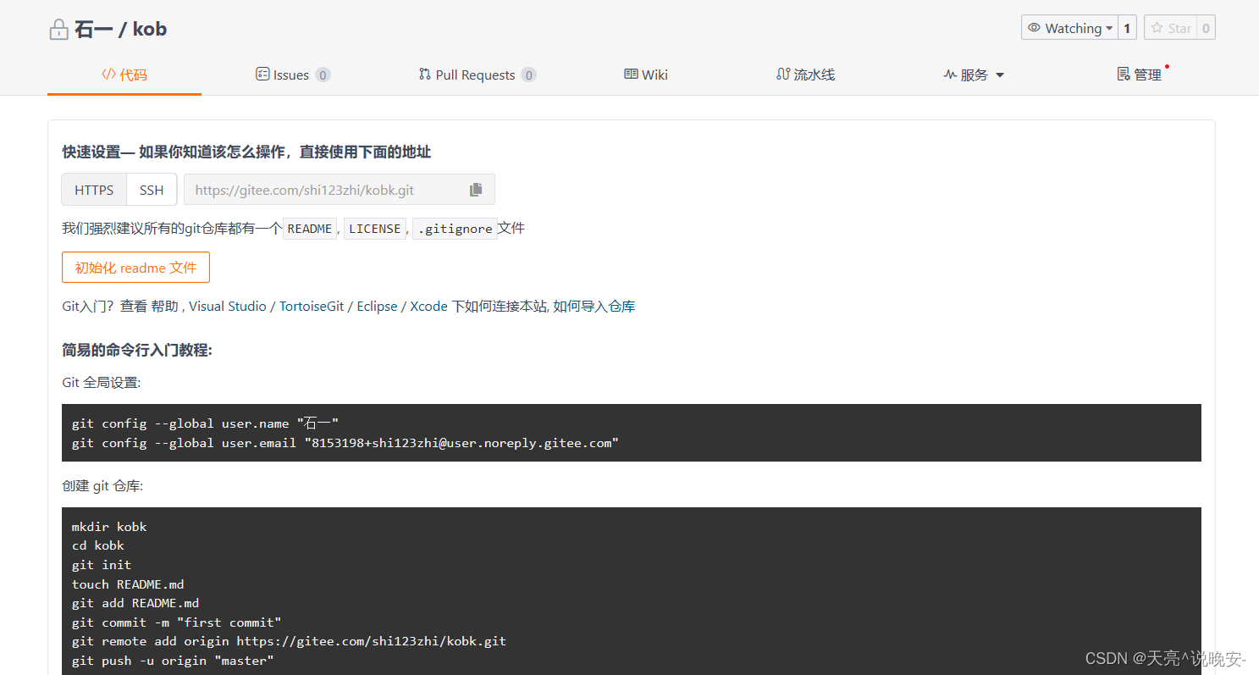The image size is (1259, 675).
Task: Click the git add README.md command line
Action: (135, 603)
